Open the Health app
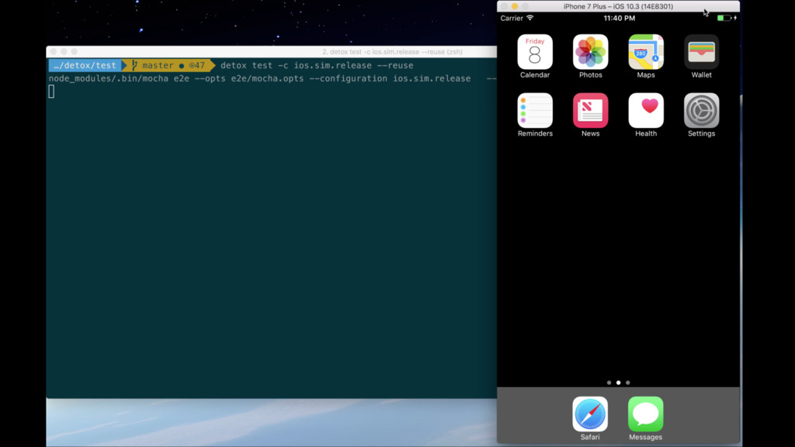795x447 pixels. (646, 110)
